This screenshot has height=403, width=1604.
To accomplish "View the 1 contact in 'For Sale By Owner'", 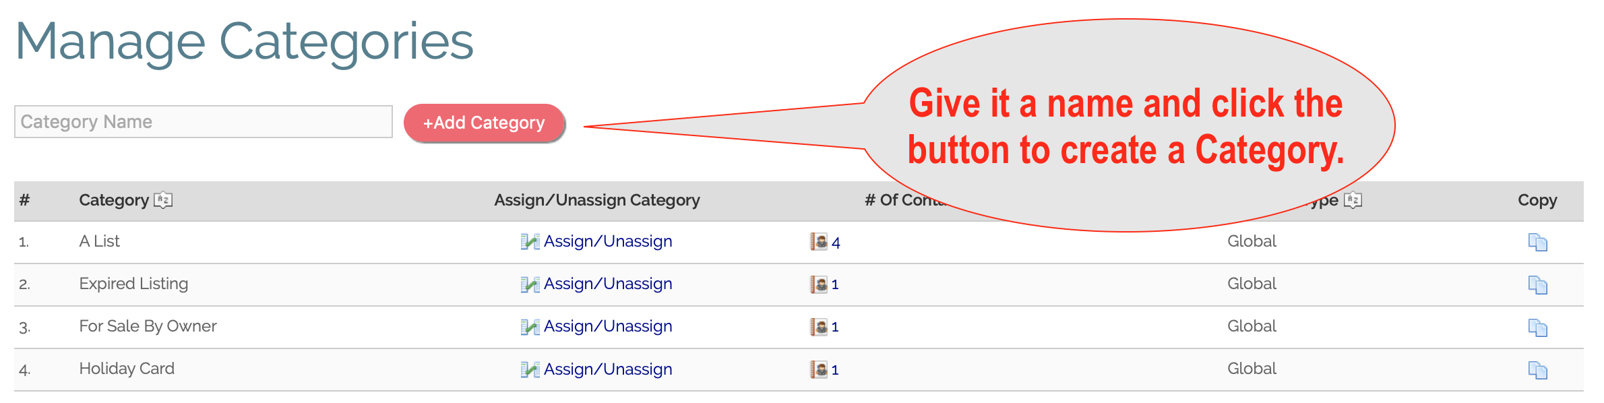I will click(x=836, y=326).
